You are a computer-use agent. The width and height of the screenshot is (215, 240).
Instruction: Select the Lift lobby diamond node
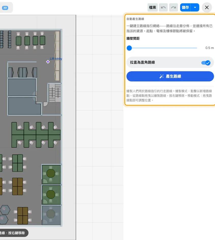point(48,62)
